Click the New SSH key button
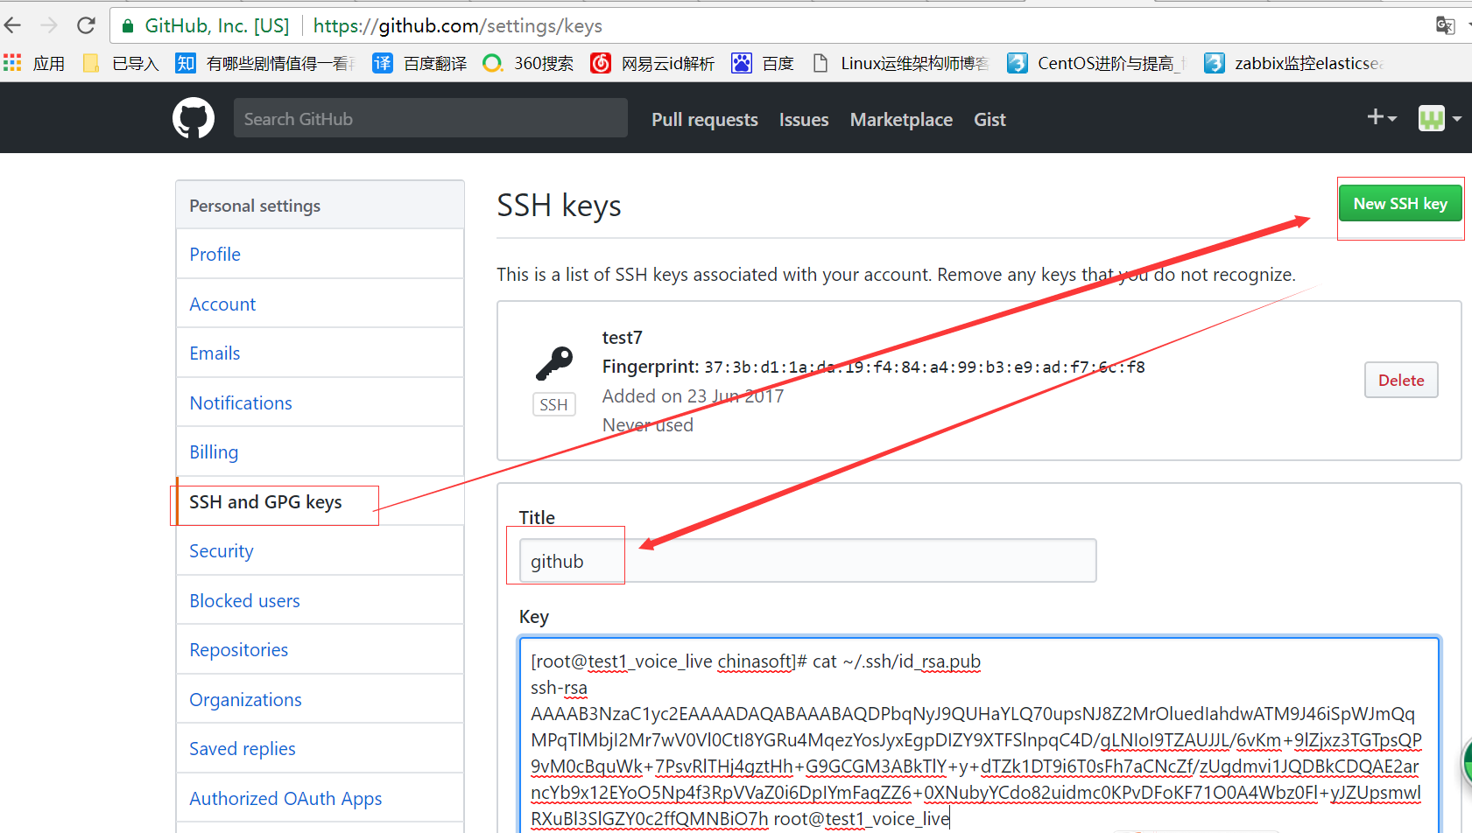This screenshot has height=833, width=1472. coord(1400,204)
